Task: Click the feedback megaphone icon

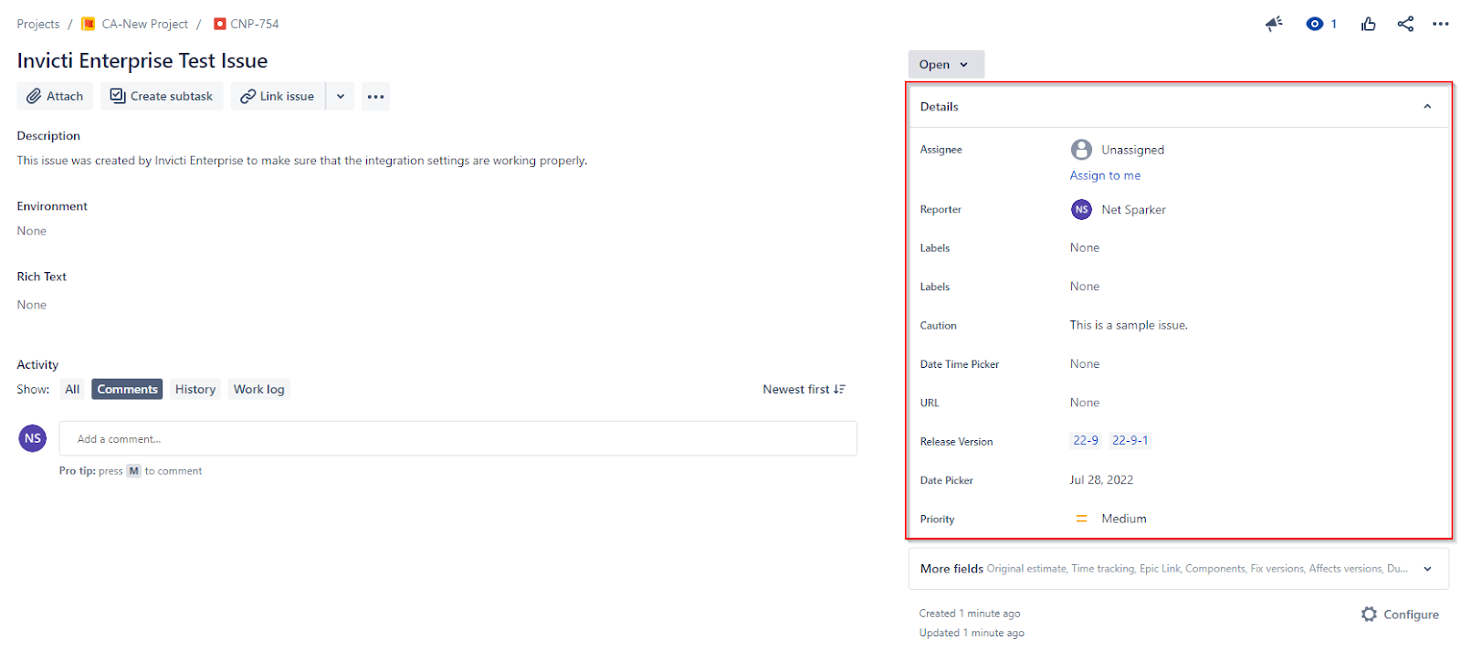Action: (1274, 24)
